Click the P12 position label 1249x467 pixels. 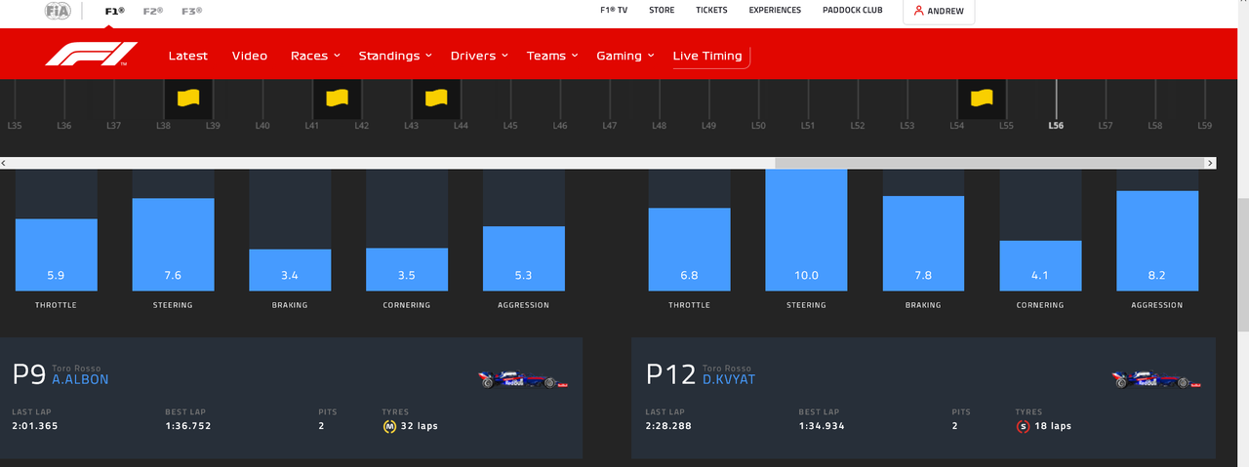point(670,375)
